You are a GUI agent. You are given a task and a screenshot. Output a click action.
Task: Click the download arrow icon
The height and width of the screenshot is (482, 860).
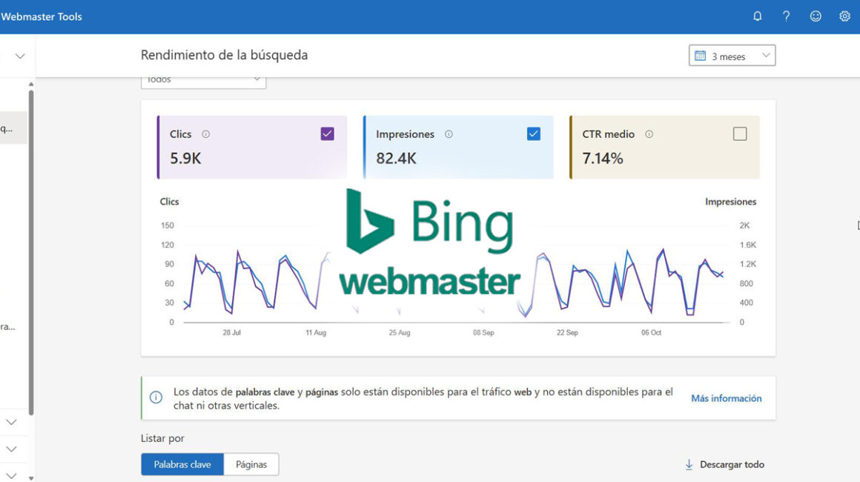689,464
